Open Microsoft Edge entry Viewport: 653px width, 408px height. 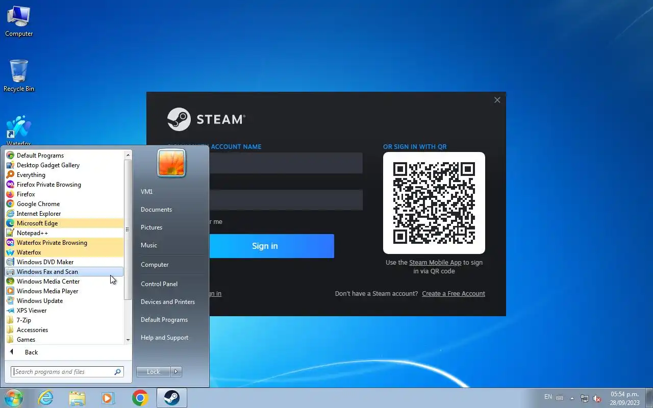coord(64,223)
